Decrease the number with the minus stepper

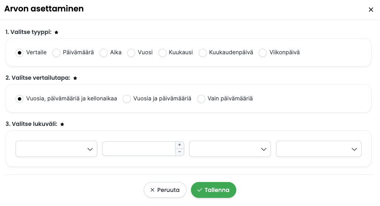(x=179, y=152)
